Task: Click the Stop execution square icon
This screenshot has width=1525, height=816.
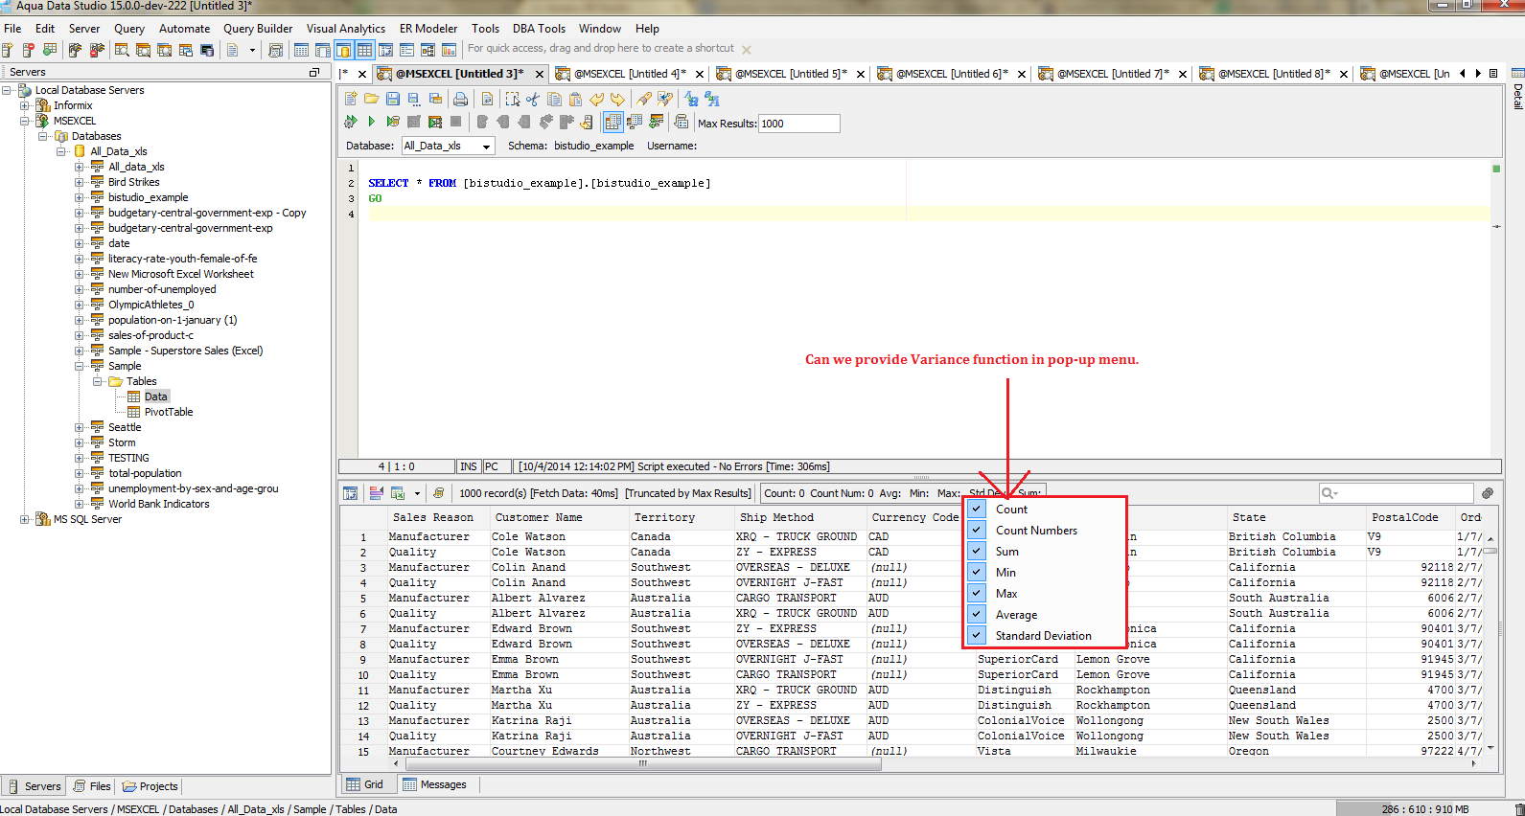Action: 456,122
